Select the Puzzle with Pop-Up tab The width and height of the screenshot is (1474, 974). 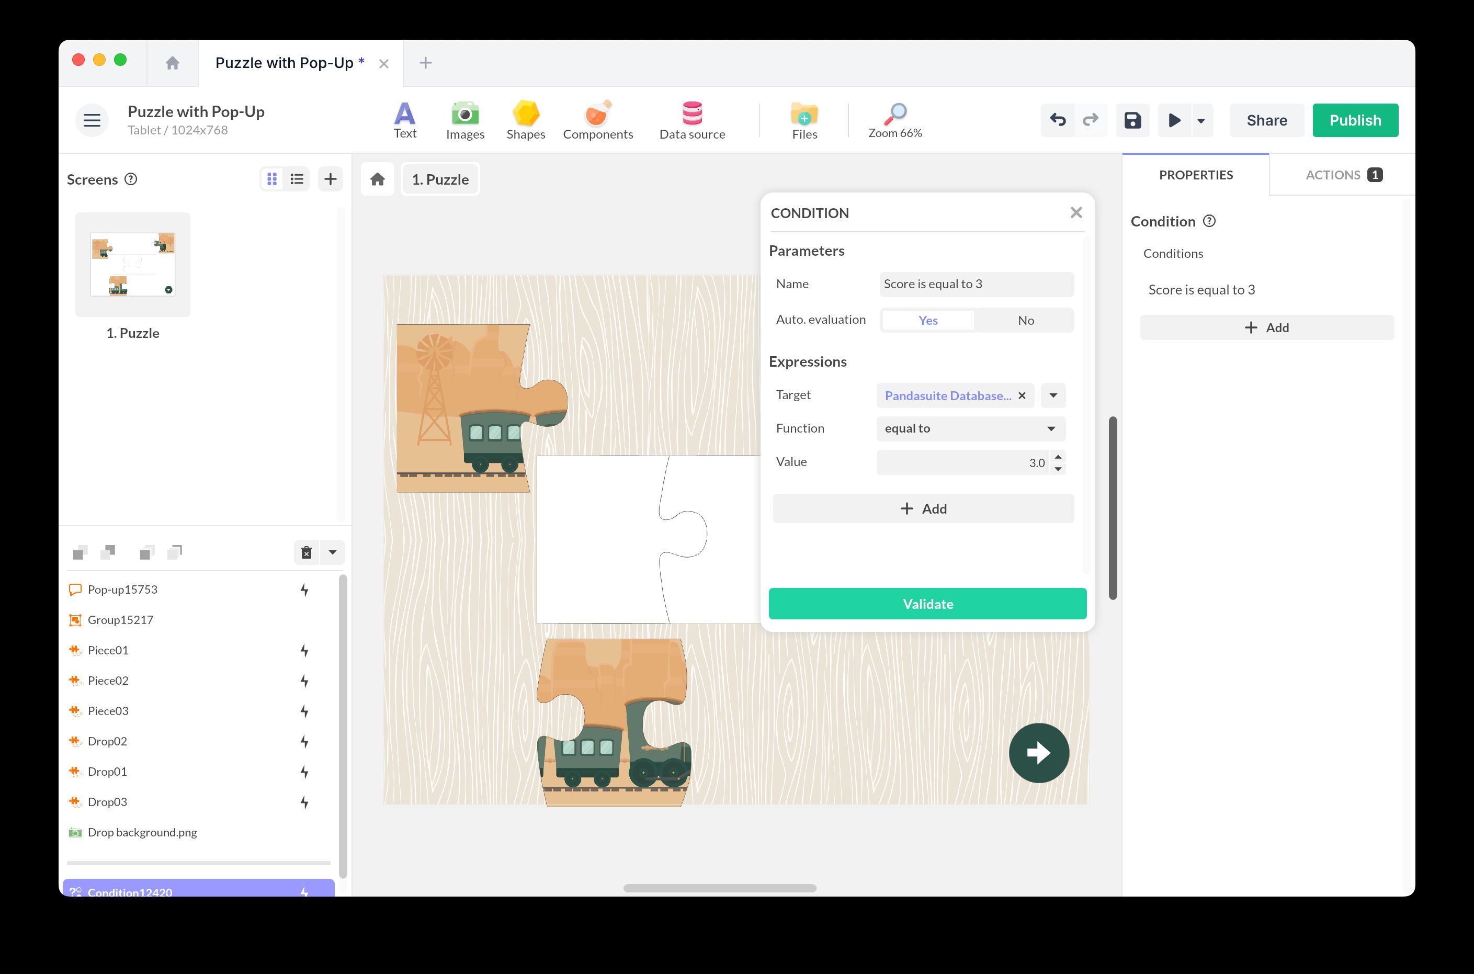[x=285, y=63]
